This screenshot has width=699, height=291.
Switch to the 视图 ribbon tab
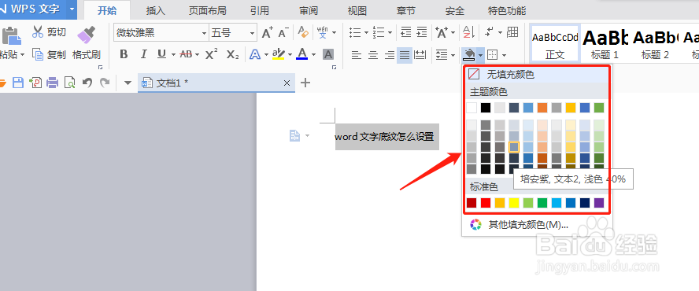point(357,10)
